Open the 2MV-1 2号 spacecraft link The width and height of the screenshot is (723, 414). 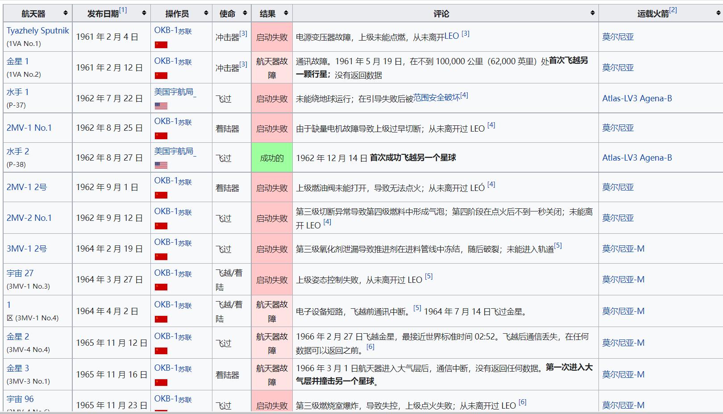(26, 187)
